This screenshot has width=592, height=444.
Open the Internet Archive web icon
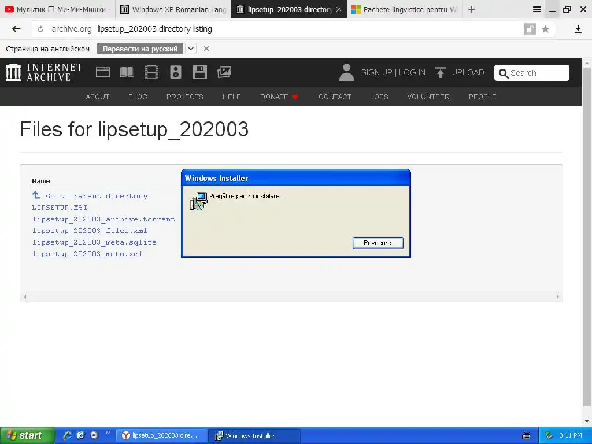tap(103, 72)
